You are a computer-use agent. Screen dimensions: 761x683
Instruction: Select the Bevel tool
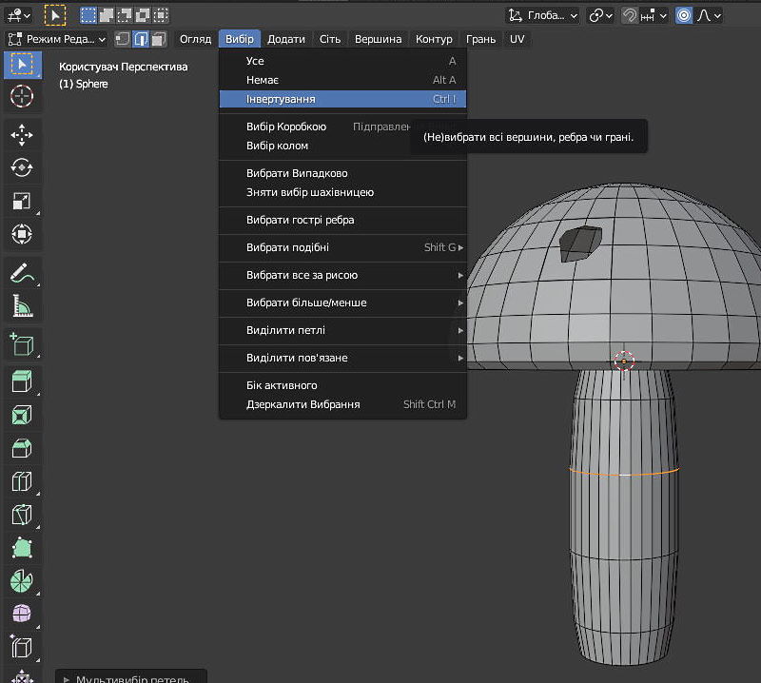(x=22, y=448)
